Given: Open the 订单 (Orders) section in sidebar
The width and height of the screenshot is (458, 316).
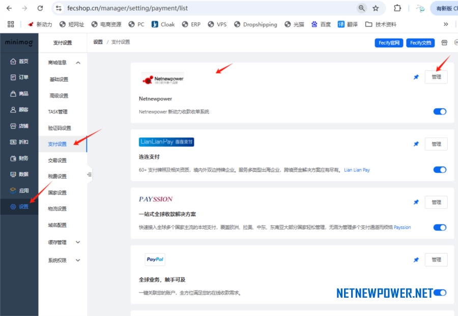Looking at the screenshot, I should point(19,77).
